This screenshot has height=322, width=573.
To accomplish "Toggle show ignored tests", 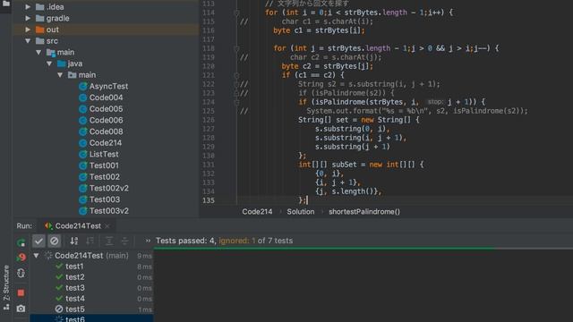I will tap(54, 241).
